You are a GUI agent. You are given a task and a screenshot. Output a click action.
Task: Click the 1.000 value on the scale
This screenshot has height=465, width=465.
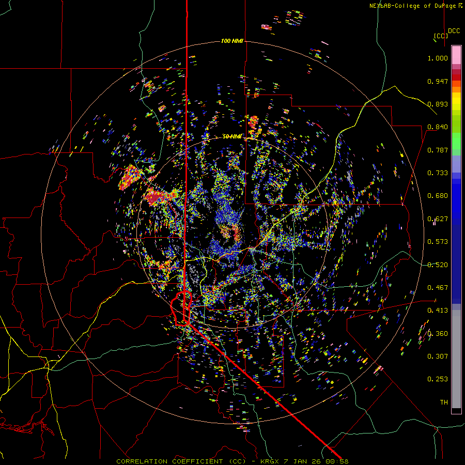[438, 58]
